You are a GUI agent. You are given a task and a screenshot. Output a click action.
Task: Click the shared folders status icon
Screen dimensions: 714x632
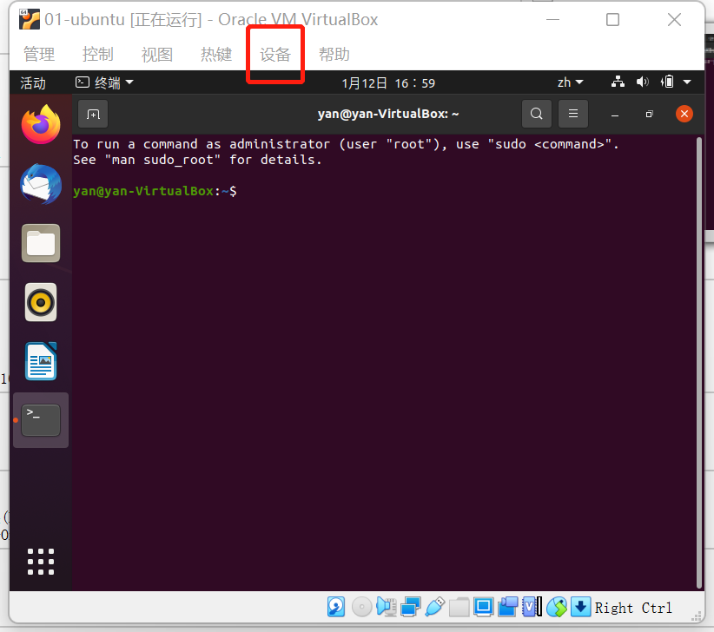[x=459, y=607]
